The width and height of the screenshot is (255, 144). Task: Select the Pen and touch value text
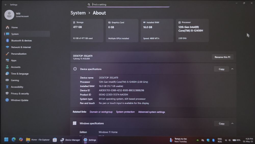coord(124,103)
